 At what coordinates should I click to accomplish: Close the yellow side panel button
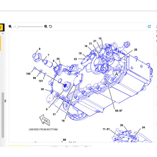(1, 28)
